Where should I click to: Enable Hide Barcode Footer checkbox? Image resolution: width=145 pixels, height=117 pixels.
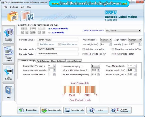[113, 54]
